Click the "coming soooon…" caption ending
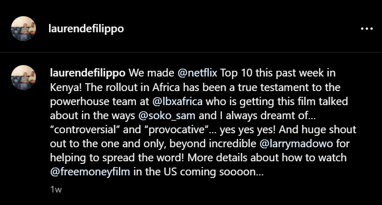 [x=221, y=172]
